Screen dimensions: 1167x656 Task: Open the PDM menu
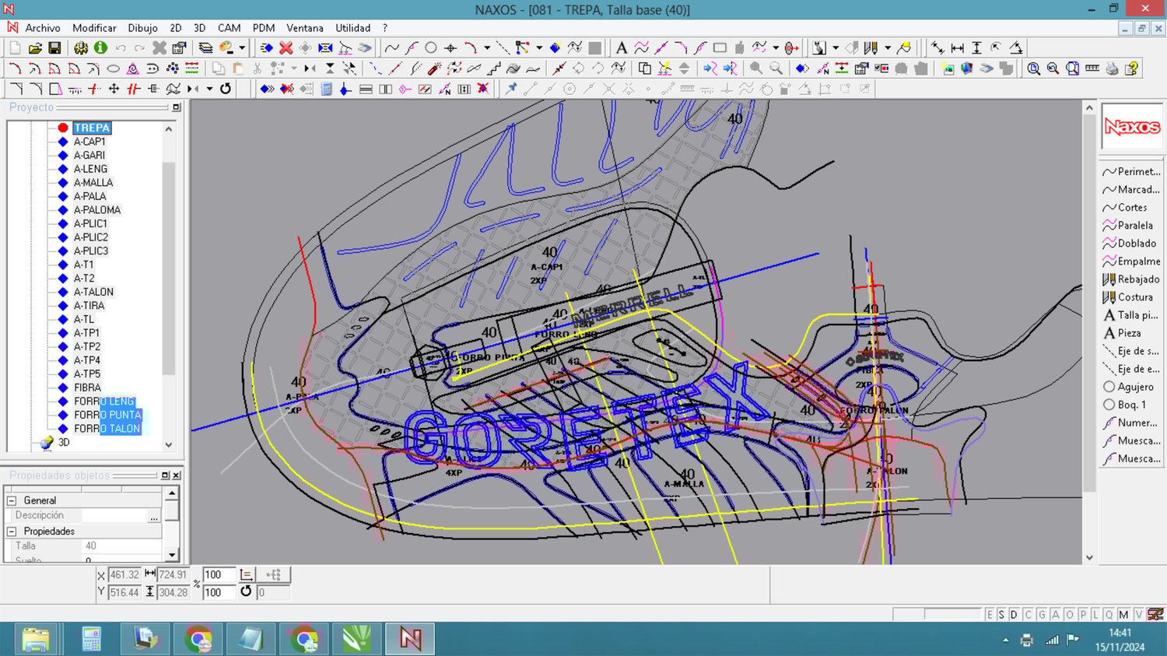(x=264, y=28)
